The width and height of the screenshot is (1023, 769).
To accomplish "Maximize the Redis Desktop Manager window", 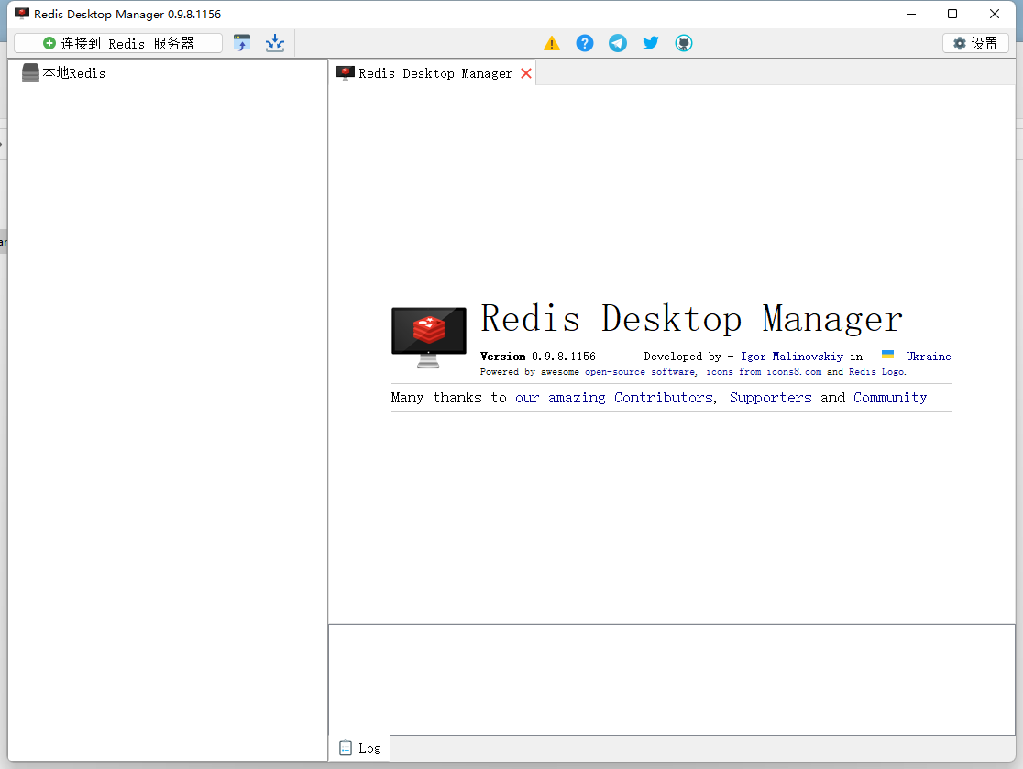I will click(951, 14).
